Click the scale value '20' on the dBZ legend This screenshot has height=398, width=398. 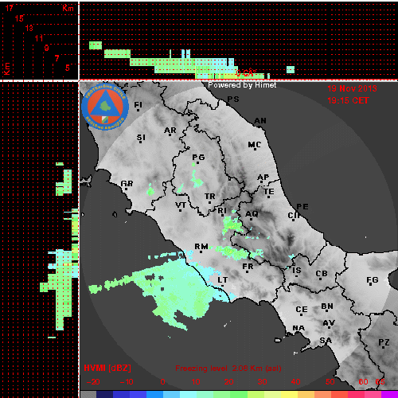228,382
